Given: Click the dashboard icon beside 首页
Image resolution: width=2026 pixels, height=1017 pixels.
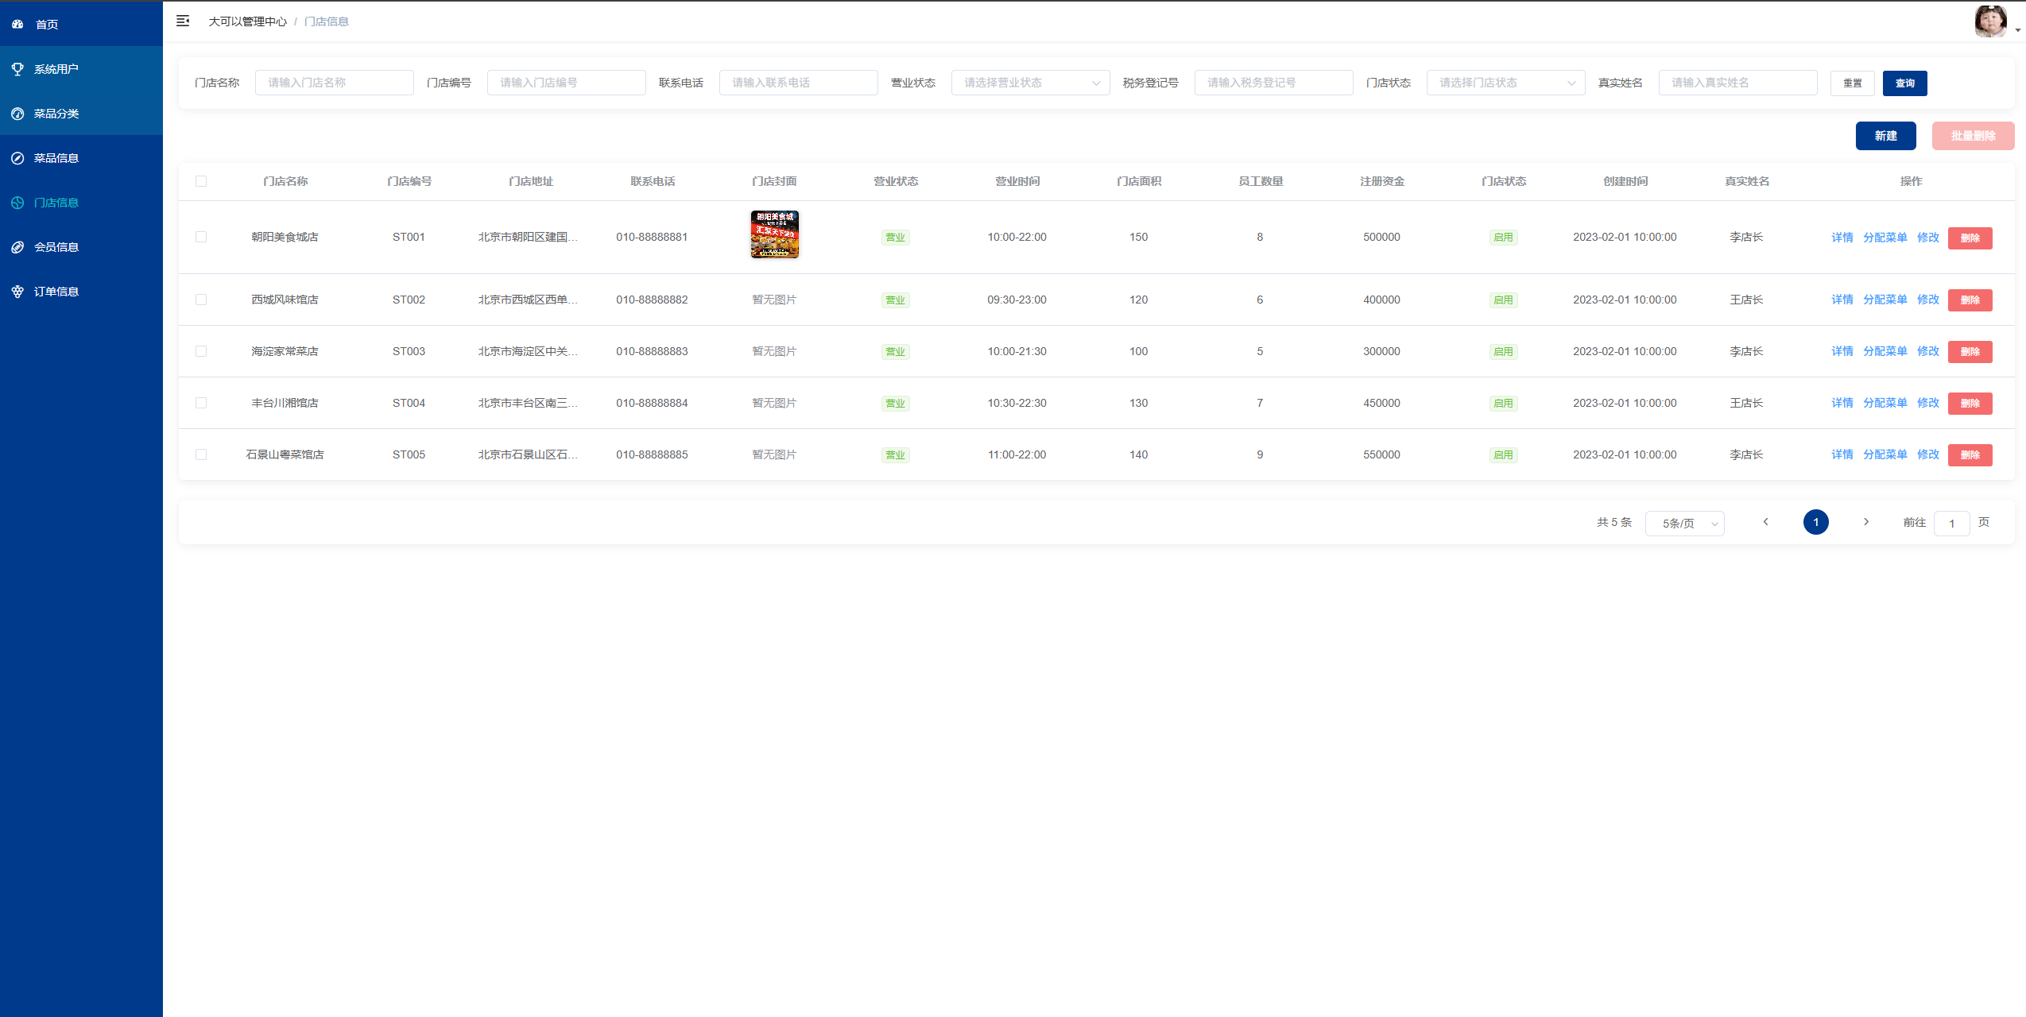Looking at the screenshot, I should 17,25.
